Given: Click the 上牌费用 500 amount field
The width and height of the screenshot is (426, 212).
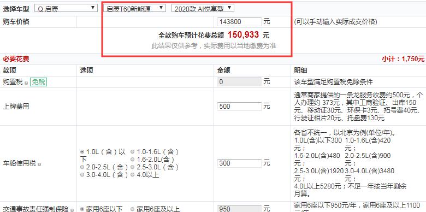Looking at the screenshot, I should (x=239, y=106).
